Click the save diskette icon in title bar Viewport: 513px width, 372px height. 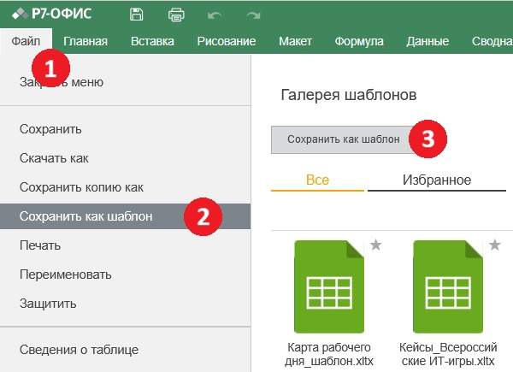click(136, 15)
